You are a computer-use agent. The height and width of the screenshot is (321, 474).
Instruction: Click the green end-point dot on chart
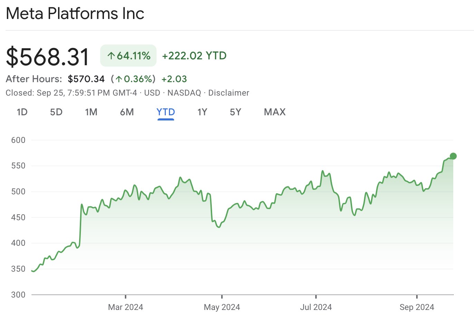[453, 156]
